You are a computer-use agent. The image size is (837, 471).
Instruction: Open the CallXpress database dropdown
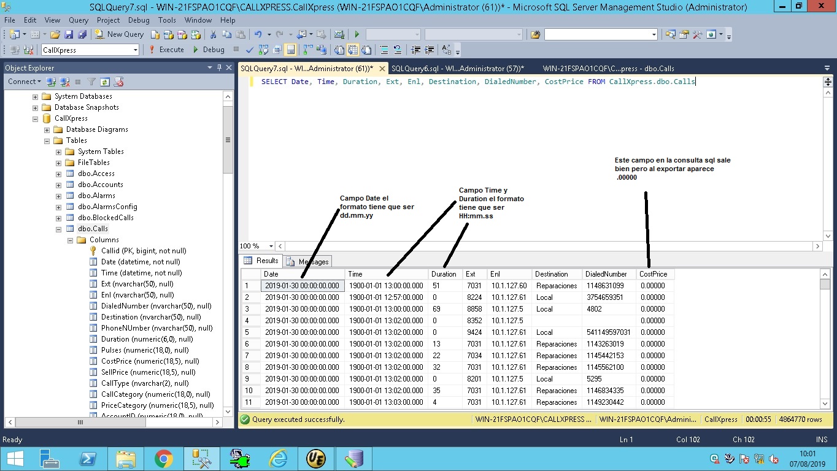pos(135,50)
